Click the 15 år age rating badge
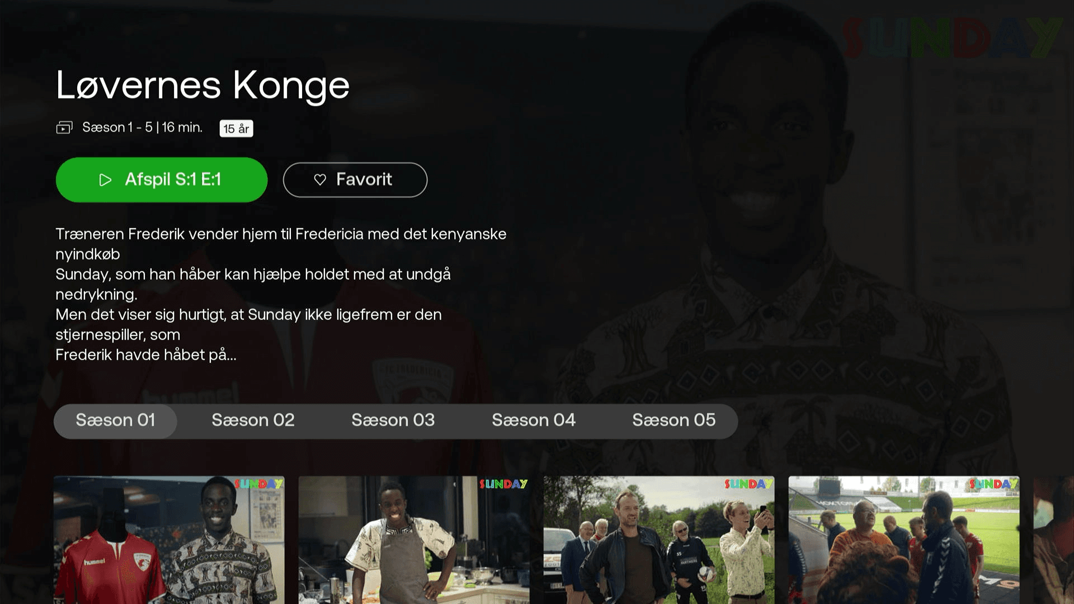Viewport: 1074px width, 604px height. [236, 129]
